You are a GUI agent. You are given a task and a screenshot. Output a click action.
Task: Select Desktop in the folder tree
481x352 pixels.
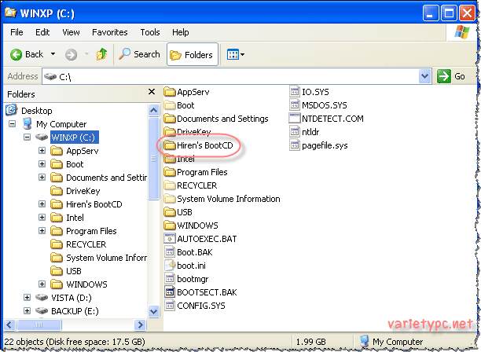click(36, 111)
